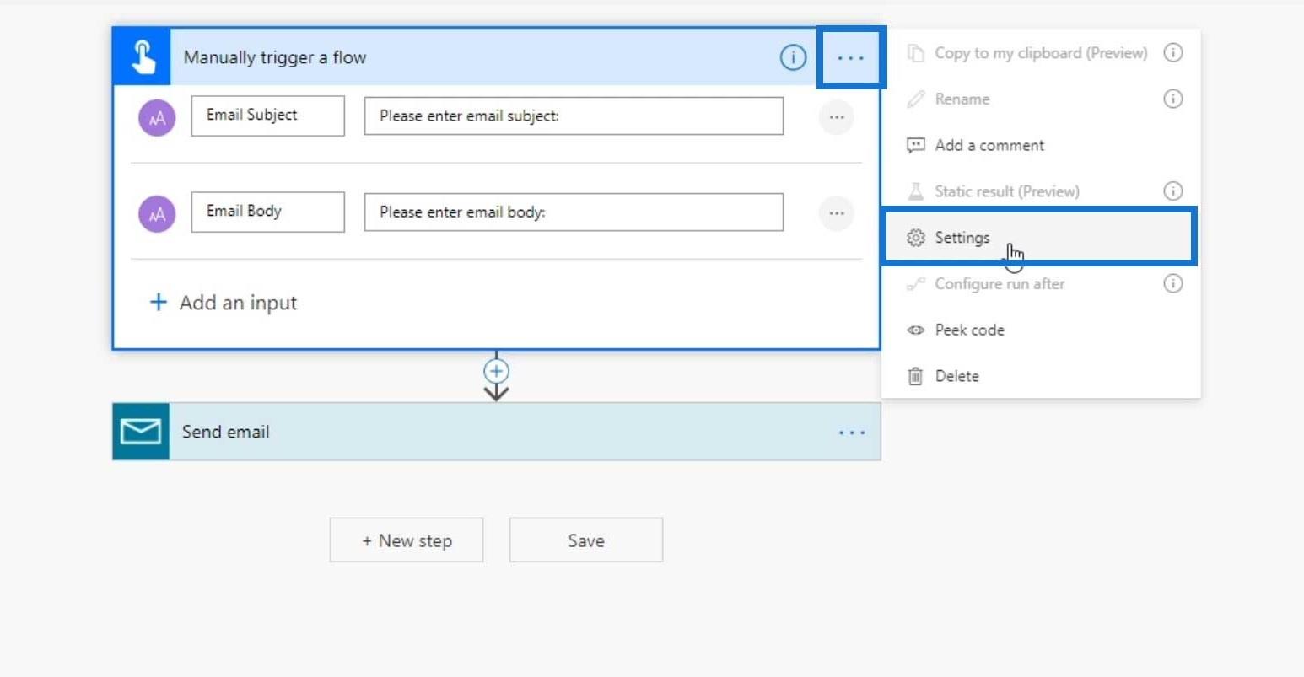Select Configure run after
The image size is (1304, 677).
(x=1041, y=283)
